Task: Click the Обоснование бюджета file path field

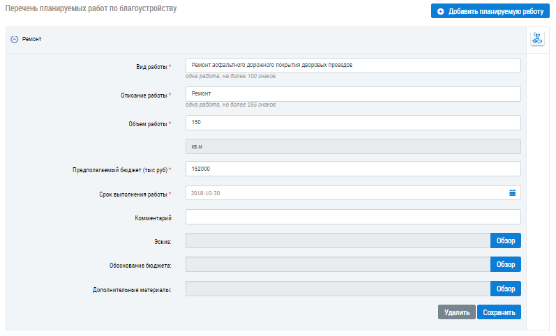Action: 338,265
